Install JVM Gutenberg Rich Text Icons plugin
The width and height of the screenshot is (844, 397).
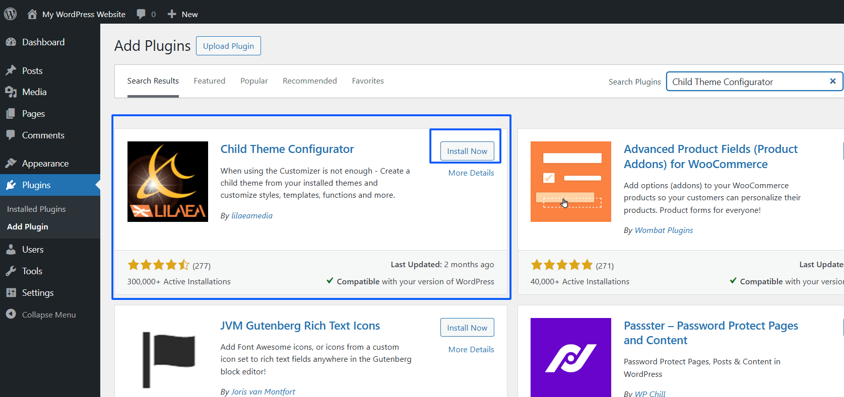tap(467, 328)
